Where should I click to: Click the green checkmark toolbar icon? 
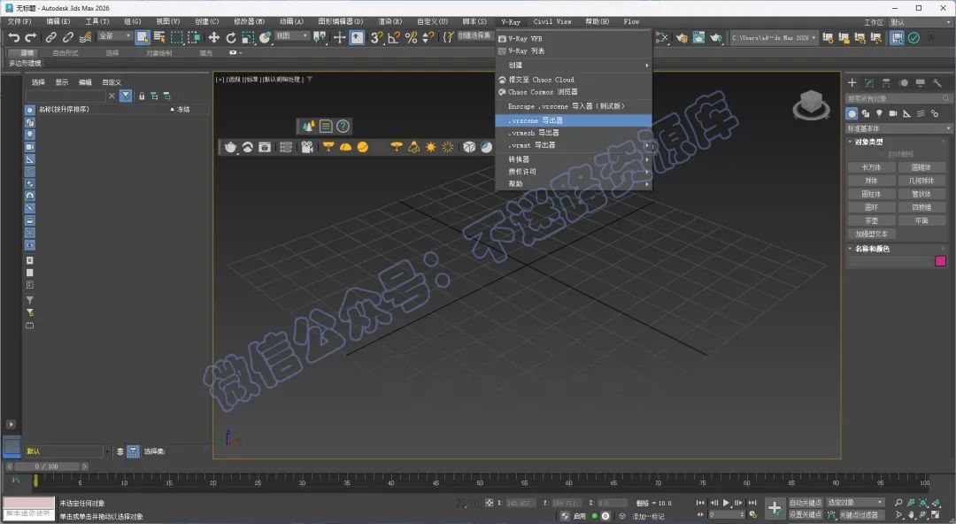click(914, 38)
